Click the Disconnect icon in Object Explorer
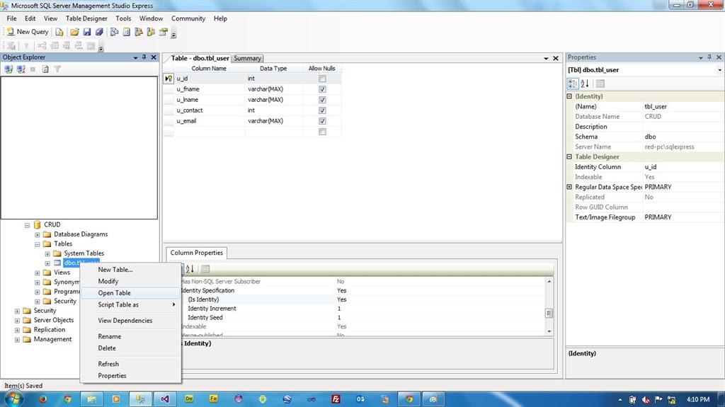The image size is (725, 407). [21, 69]
